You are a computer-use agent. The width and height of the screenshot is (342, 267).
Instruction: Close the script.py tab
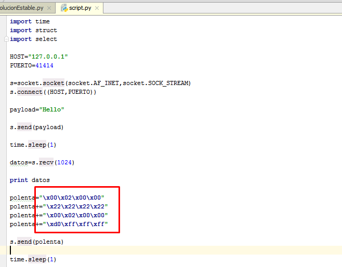[97, 8]
